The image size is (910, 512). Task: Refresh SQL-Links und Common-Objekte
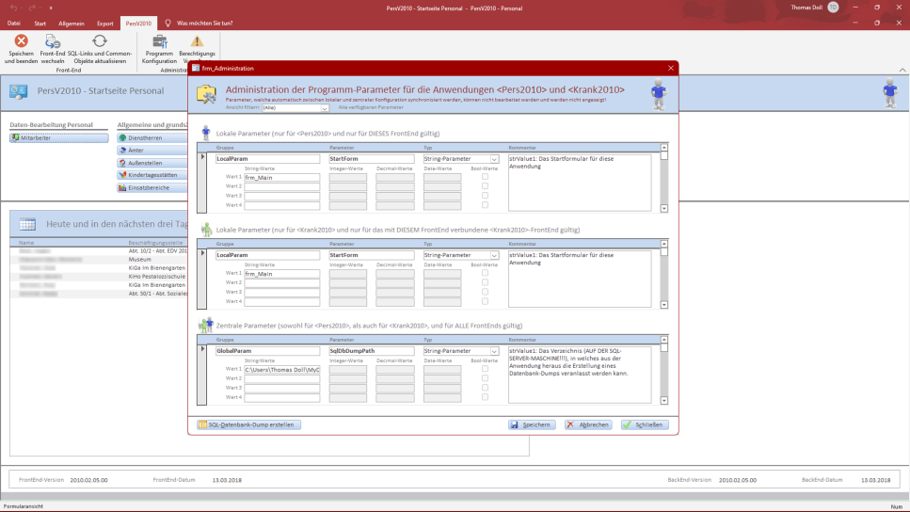point(99,41)
